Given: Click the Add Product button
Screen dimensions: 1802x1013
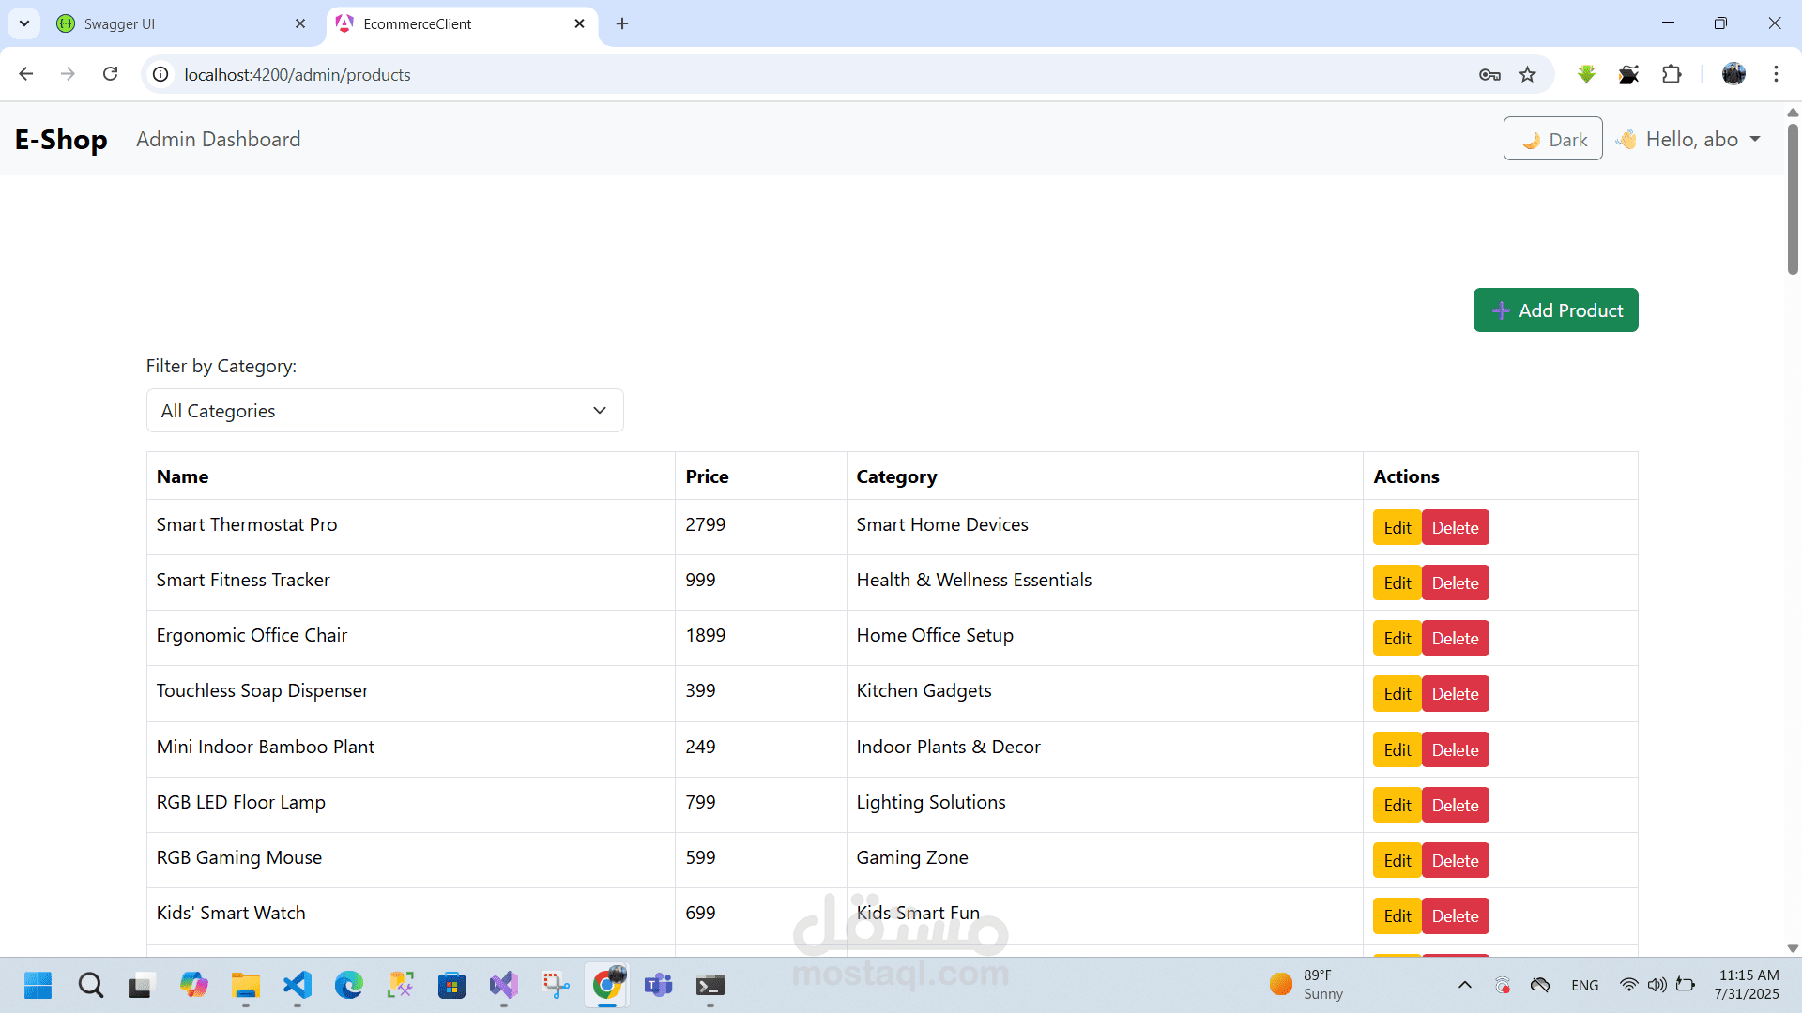Looking at the screenshot, I should 1555,310.
